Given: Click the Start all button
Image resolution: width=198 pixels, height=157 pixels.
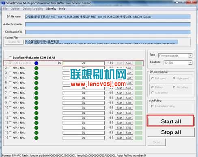Looking at the screenshot, I should click(171, 121).
